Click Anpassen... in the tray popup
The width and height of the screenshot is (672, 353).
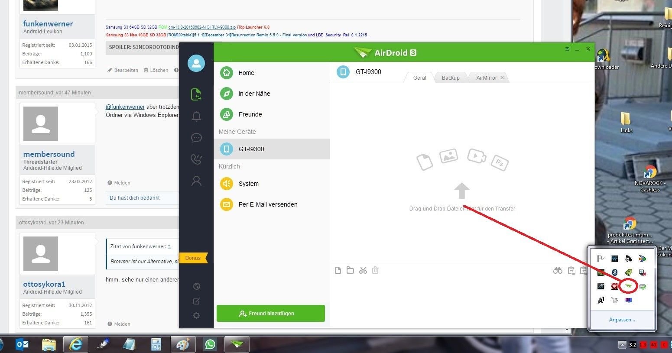tap(622, 320)
